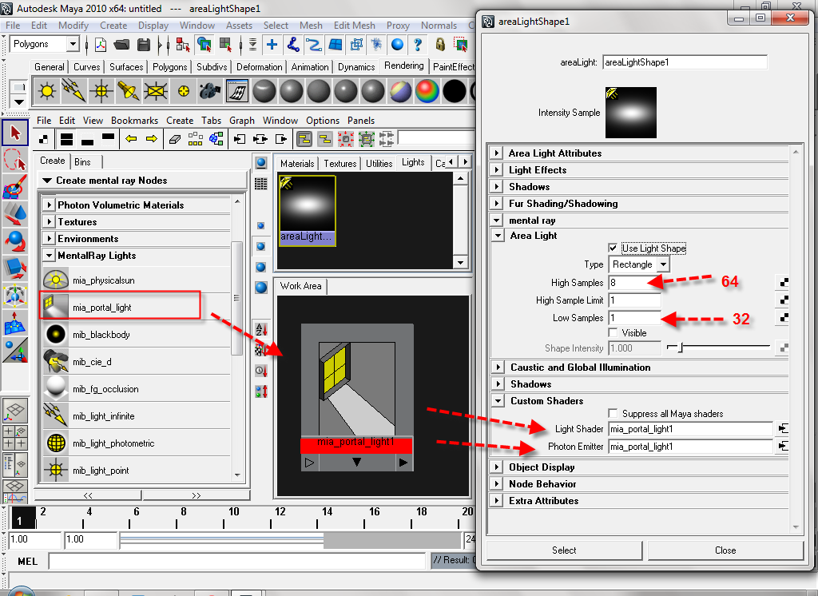Expand Fur Shading/Shadowing section

pos(497,204)
